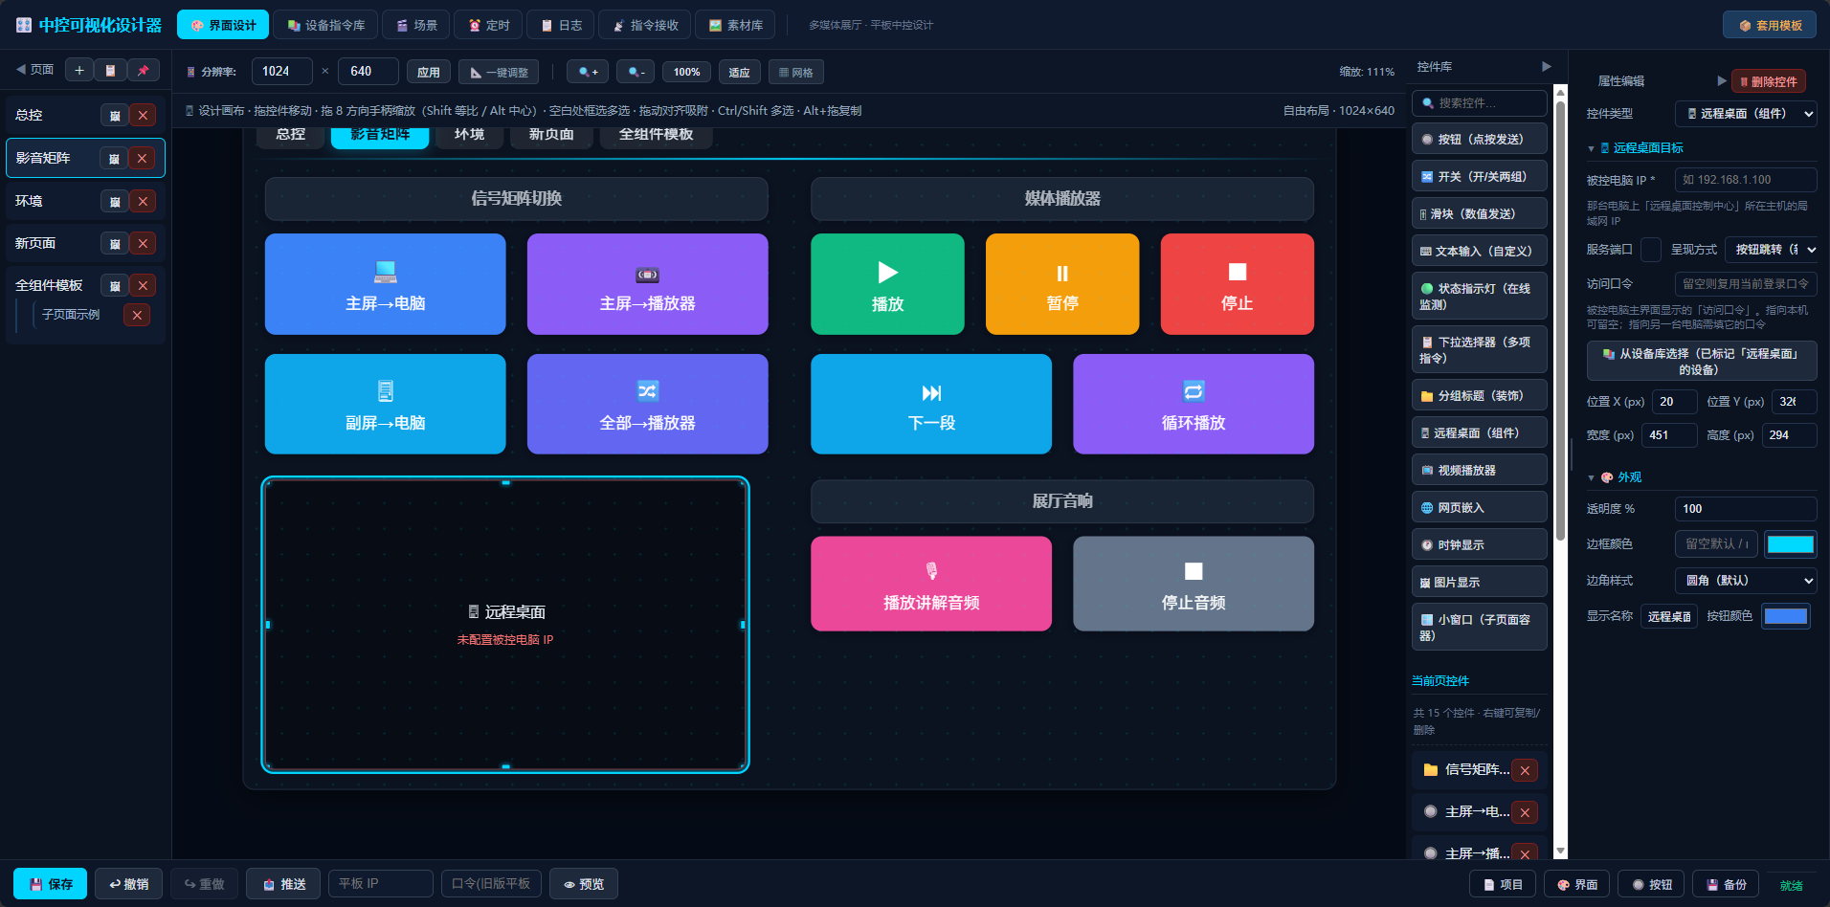Remove the 子页面示例 sub-page with its X
The height and width of the screenshot is (907, 1830).
[137, 315]
